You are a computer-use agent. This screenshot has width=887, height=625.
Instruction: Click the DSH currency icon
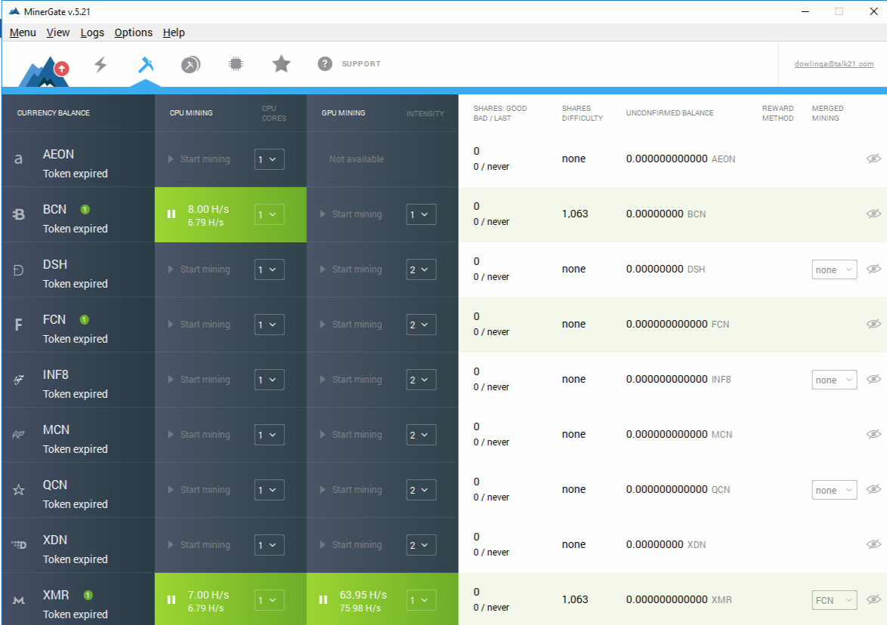(19, 269)
